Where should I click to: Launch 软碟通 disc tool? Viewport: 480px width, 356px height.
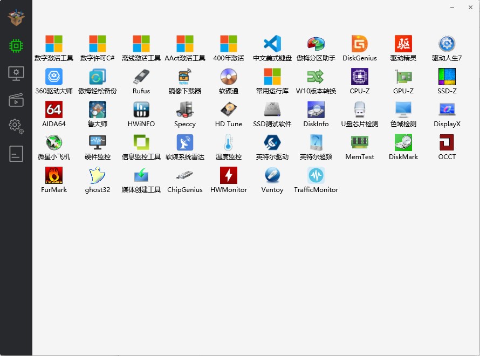[x=229, y=81]
